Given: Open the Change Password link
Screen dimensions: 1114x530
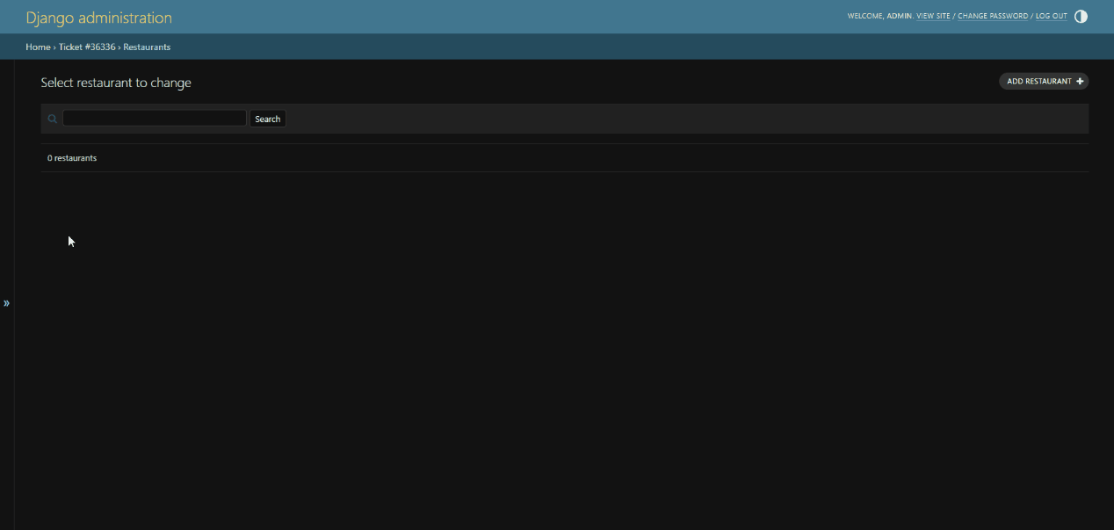Looking at the screenshot, I should point(993,17).
